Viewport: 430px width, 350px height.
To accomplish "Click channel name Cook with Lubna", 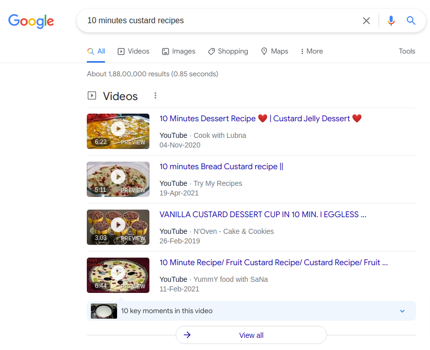I will 220,136.
